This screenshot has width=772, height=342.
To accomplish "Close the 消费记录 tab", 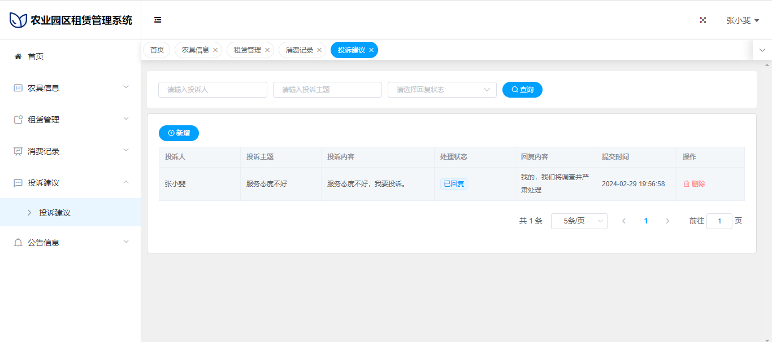I will tap(319, 50).
